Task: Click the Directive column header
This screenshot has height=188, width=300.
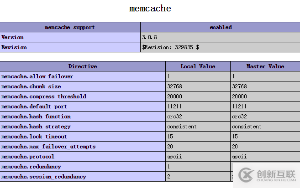Action: tap(83, 66)
